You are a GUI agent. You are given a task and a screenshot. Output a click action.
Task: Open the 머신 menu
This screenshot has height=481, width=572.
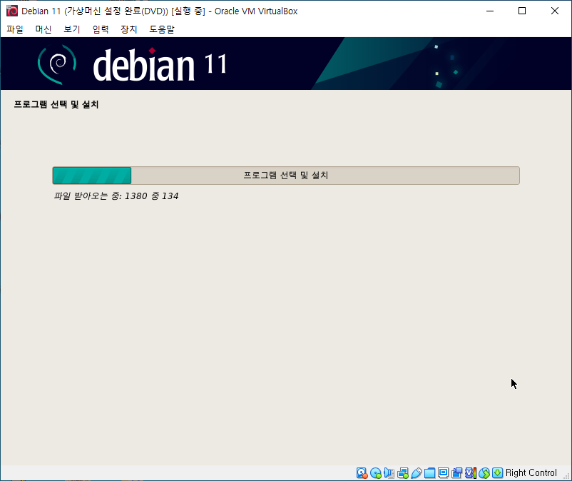click(x=44, y=29)
